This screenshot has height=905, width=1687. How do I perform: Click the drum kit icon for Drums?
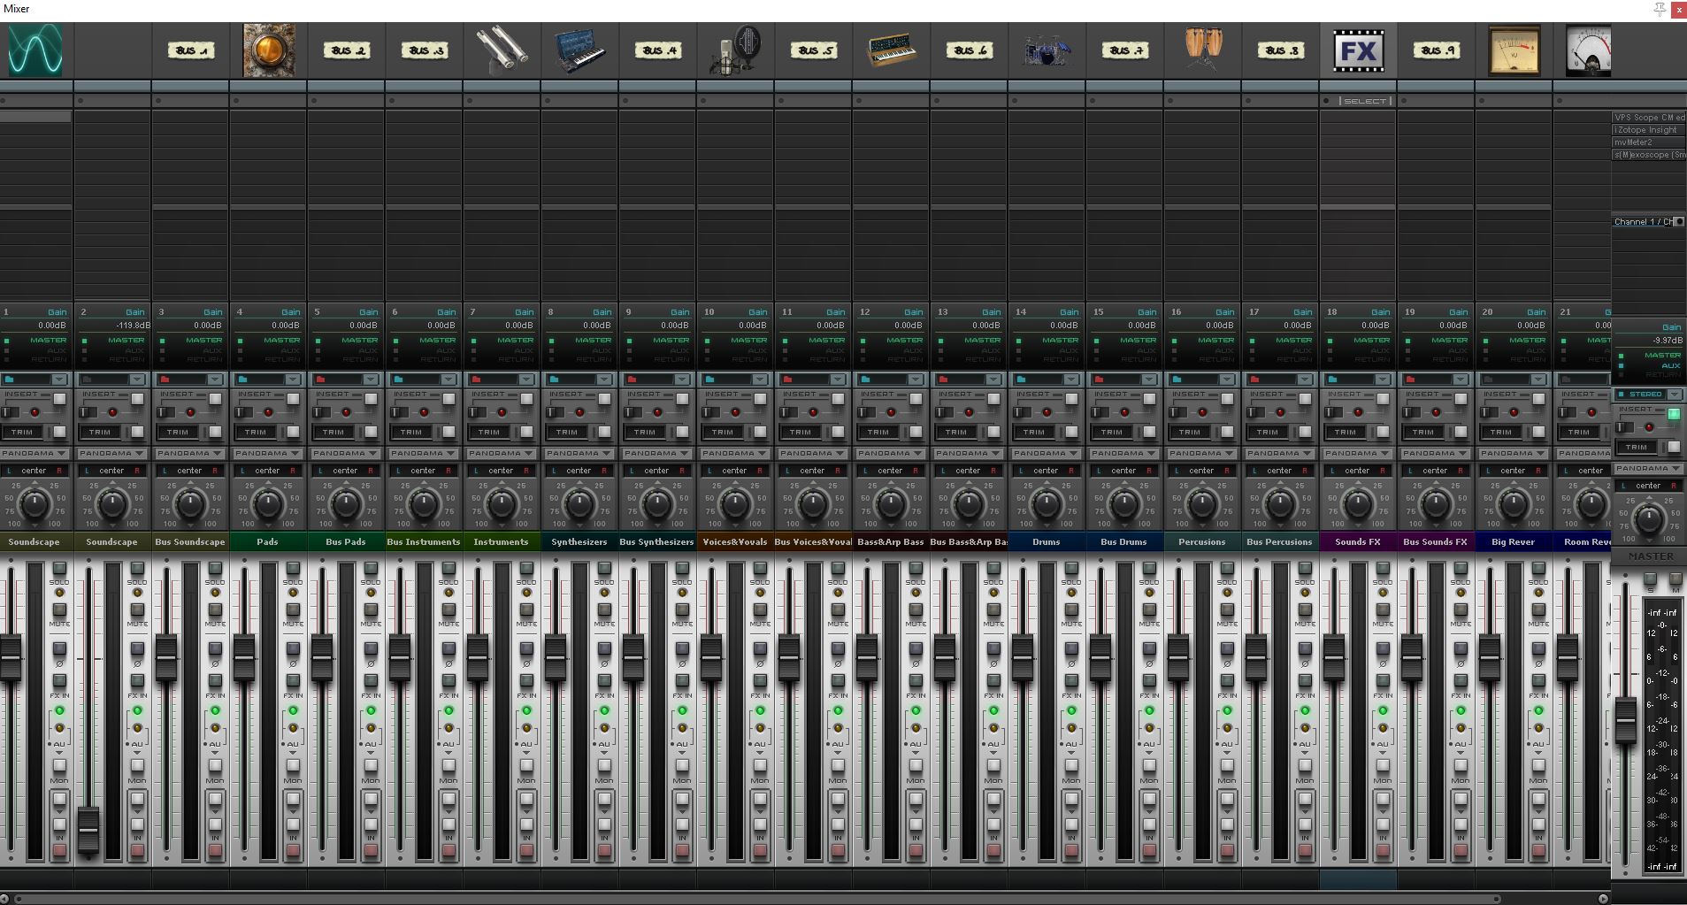coord(1047,50)
